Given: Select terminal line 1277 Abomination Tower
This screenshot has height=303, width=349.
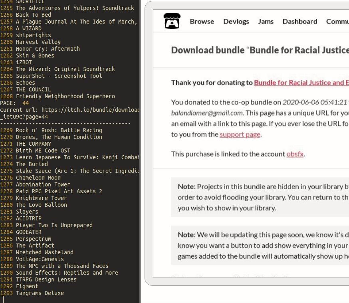Looking at the screenshot, I should click(35, 184).
